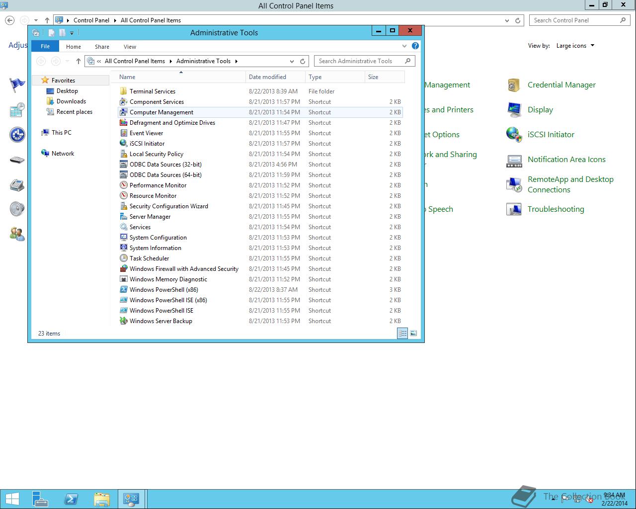Viewport: 636px width, 509px height.
Task: Switch to the Home ribbon tab
Action: coord(74,47)
